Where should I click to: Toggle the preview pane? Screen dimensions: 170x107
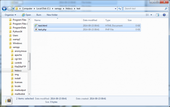(157, 15)
